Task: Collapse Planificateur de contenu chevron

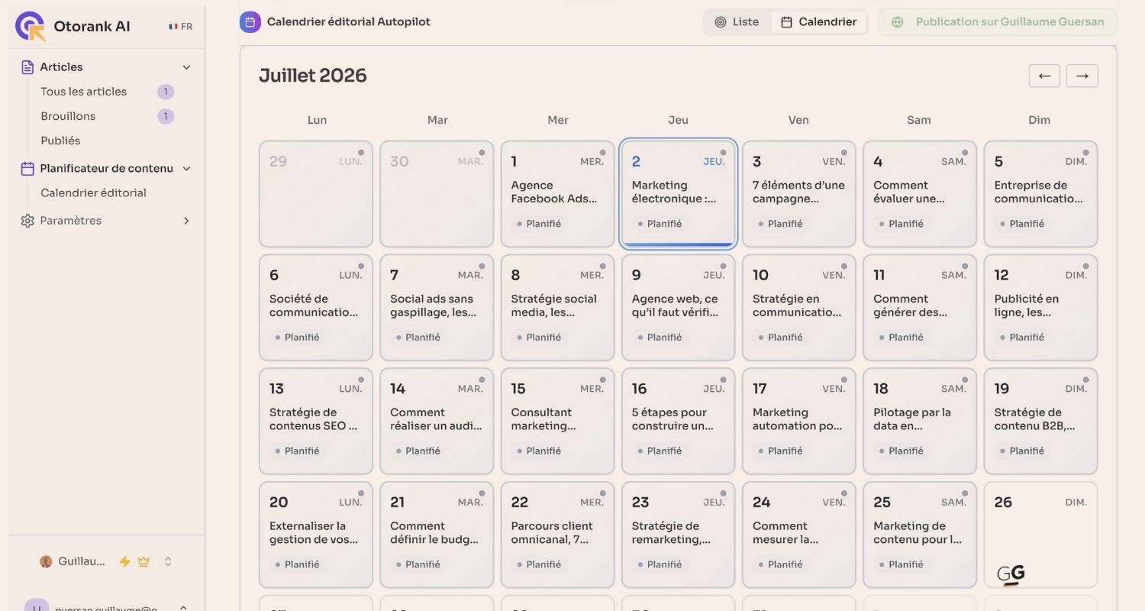Action: coord(186,169)
